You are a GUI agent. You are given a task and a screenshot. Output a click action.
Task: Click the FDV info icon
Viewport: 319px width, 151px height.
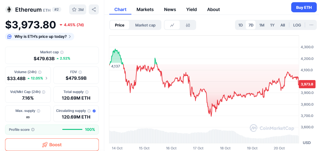click(80, 72)
